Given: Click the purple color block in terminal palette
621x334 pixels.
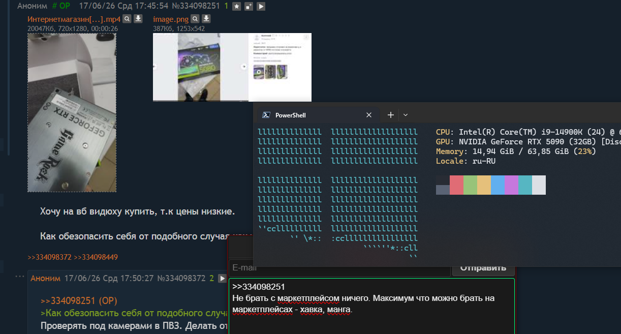Looking at the screenshot, I should tap(511, 185).
